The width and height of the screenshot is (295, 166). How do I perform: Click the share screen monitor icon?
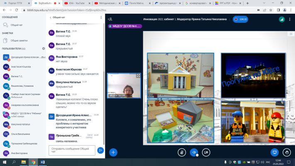(275, 152)
